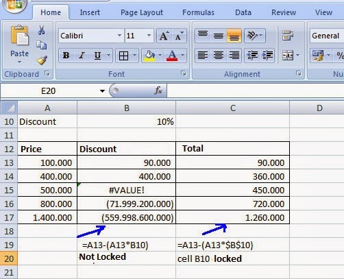Click the Select All corner triangle

(x=9, y=108)
